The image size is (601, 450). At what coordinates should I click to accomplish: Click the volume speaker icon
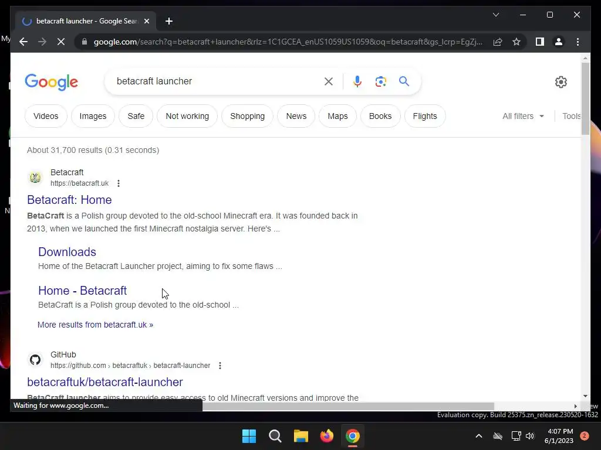click(x=530, y=436)
